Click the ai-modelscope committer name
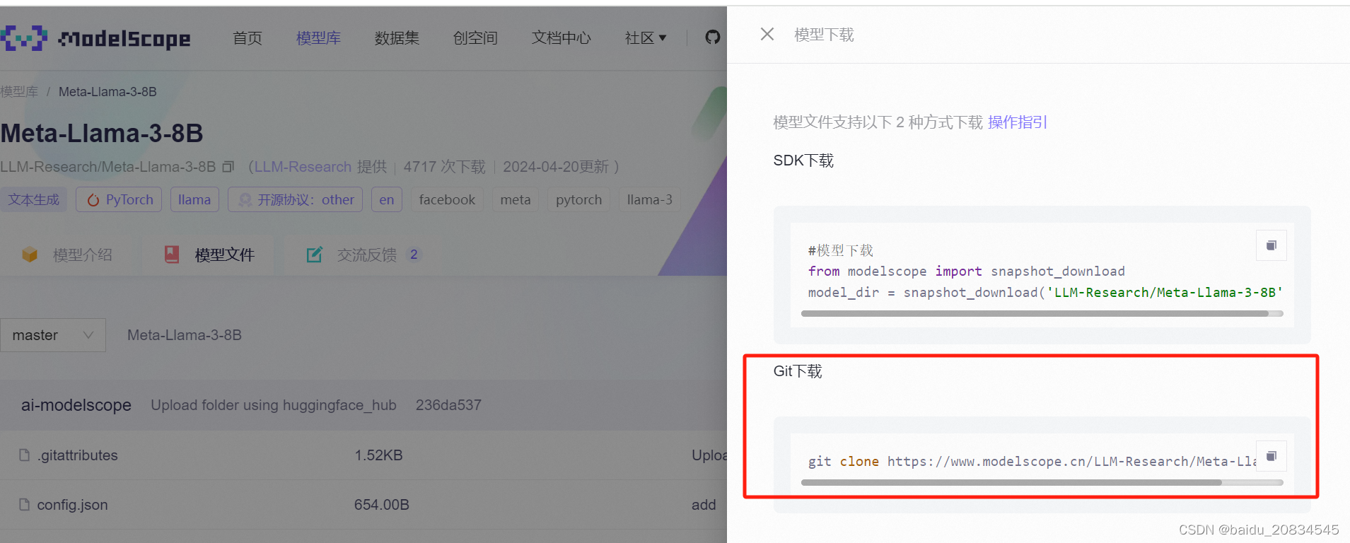 coord(76,405)
